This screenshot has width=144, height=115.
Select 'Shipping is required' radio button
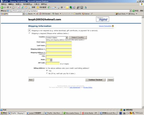29,33
